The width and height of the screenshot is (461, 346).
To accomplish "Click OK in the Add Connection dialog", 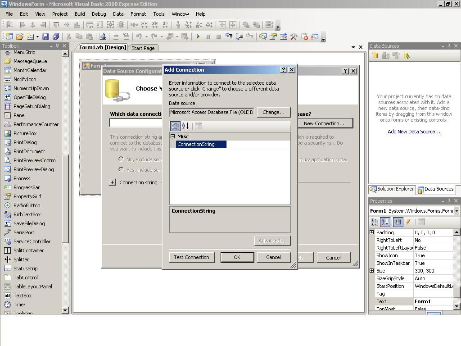I will point(237,257).
